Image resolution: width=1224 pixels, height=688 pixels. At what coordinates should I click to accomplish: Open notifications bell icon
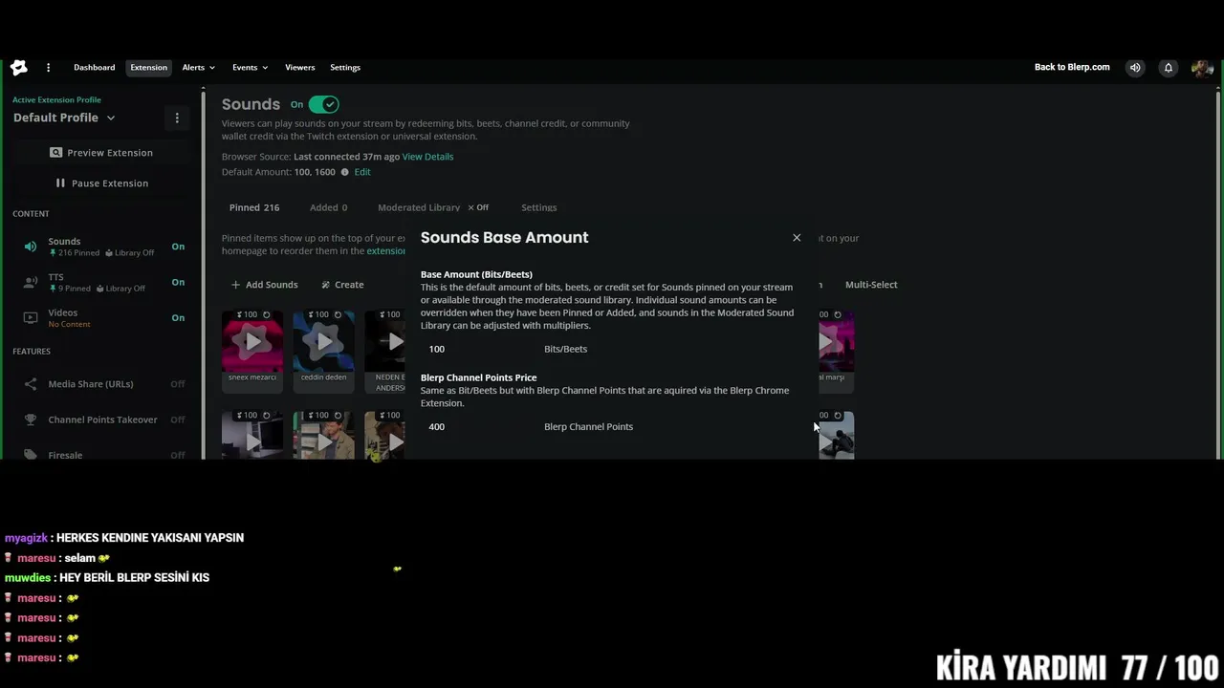coord(1168,68)
